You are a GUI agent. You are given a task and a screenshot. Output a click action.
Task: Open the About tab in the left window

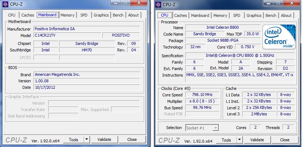click(133, 15)
